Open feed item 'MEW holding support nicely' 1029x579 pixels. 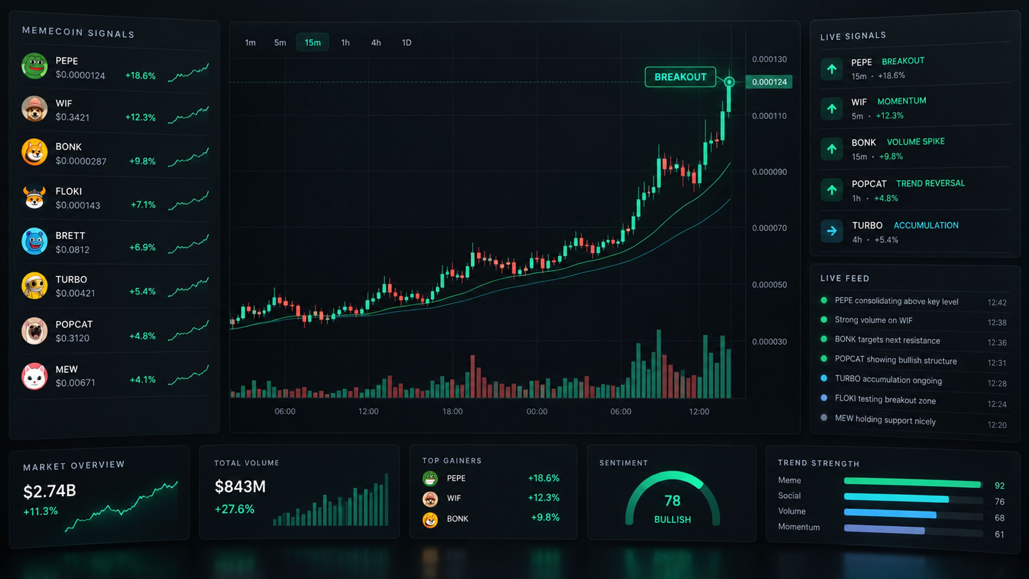(915, 421)
